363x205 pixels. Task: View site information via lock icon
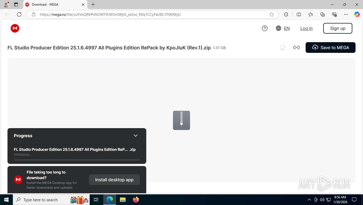34,14
